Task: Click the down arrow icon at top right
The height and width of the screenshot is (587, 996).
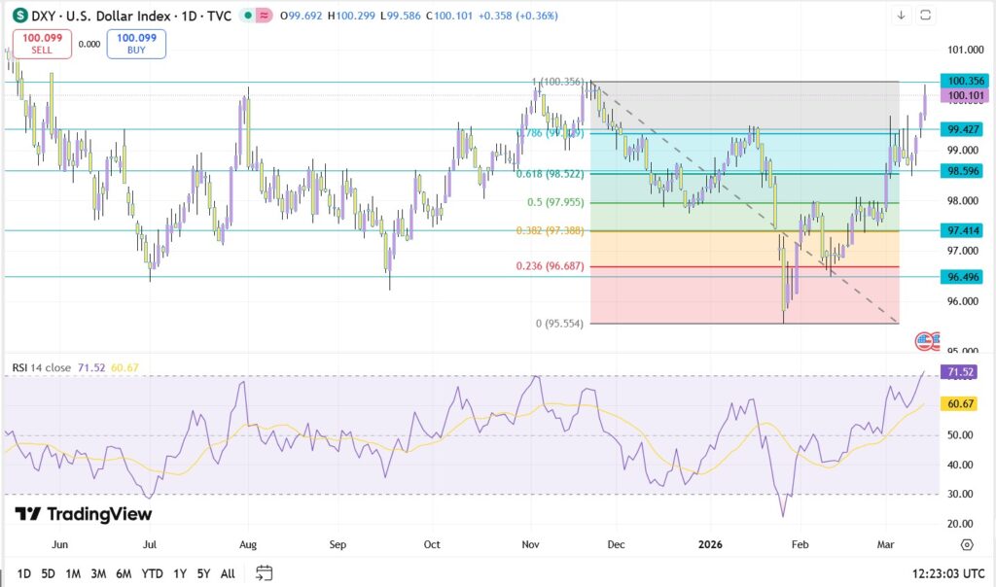Action: click(901, 15)
